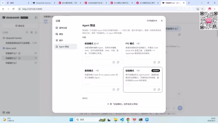The height and width of the screenshot is (123, 218).
Task: Open terminal app from taskbar
Action: click(x=141, y=120)
